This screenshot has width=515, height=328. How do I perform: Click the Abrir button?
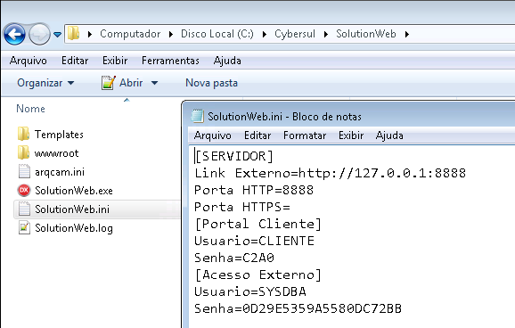pos(131,83)
